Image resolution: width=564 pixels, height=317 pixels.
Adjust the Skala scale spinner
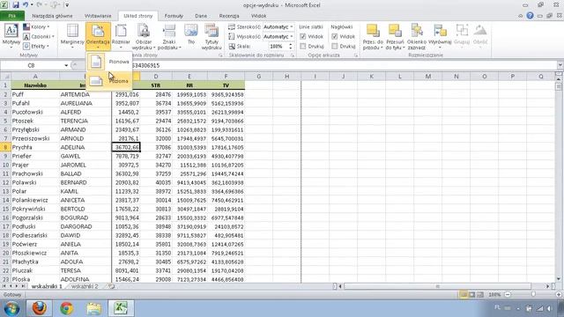[291, 47]
